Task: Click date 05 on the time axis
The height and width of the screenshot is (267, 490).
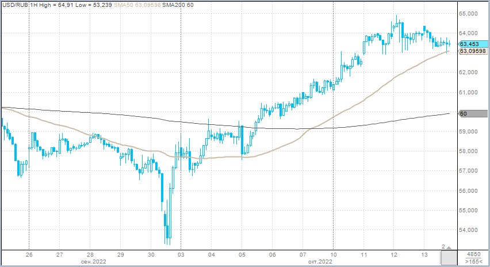Action: pos(242,254)
